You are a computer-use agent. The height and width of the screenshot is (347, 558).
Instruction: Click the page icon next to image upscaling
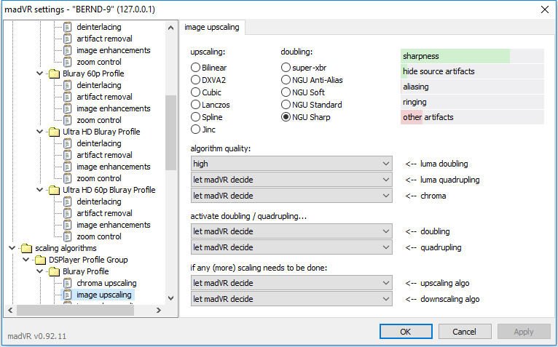click(x=67, y=295)
